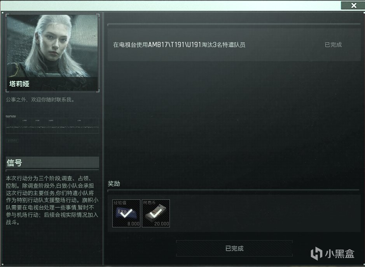Click the white checkmark on the 柯恩币 reward
365x267 pixels.
156,213
